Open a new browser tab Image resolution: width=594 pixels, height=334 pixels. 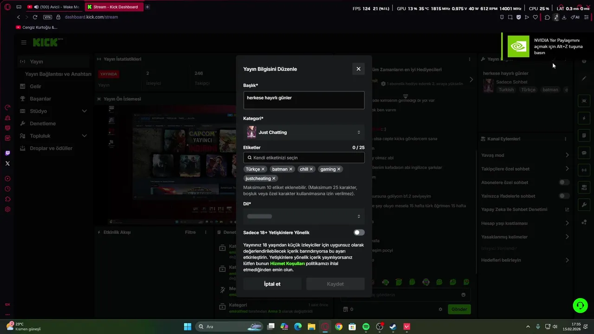pyautogui.click(x=148, y=7)
